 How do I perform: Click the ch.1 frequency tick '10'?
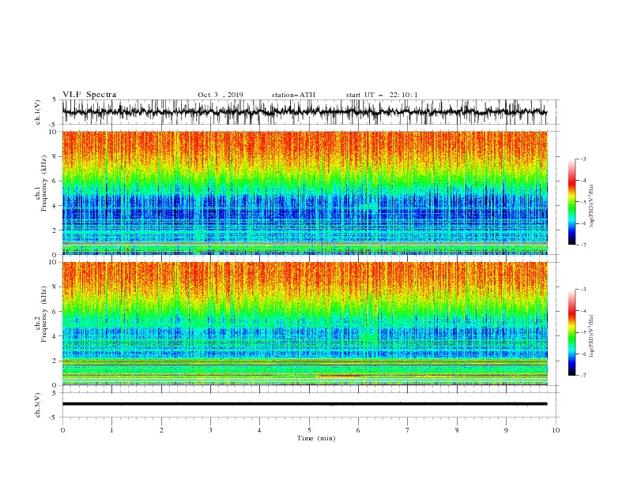52,132
